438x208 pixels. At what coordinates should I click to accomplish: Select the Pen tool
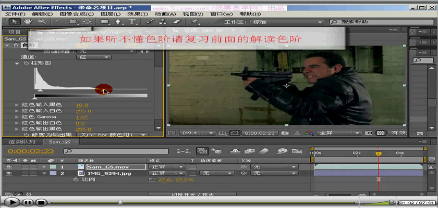[118, 21]
